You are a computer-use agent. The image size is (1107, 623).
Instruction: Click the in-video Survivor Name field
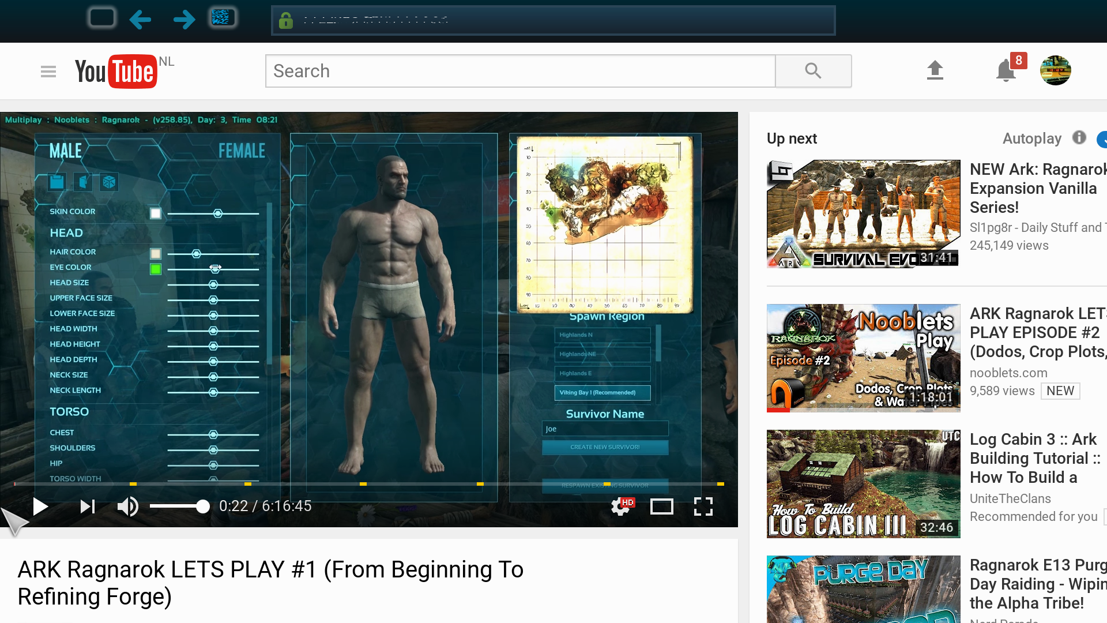(x=605, y=429)
